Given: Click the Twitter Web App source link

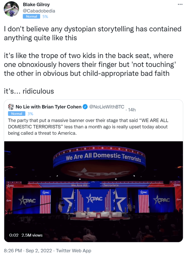Looking at the screenshot, I should pyautogui.click(x=73, y=251).
